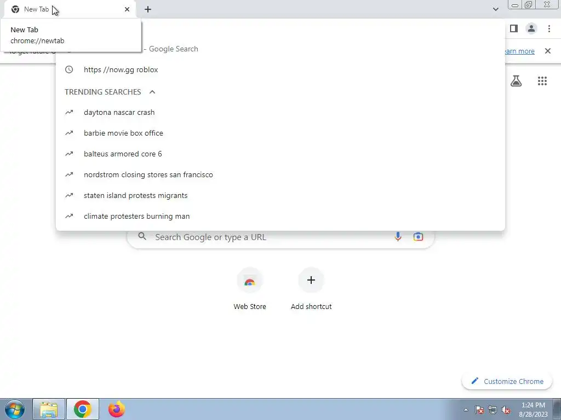This screenshot has width=561, height=420.
Task: Open the muted volume tray icon
Action: tap(506, 410)
